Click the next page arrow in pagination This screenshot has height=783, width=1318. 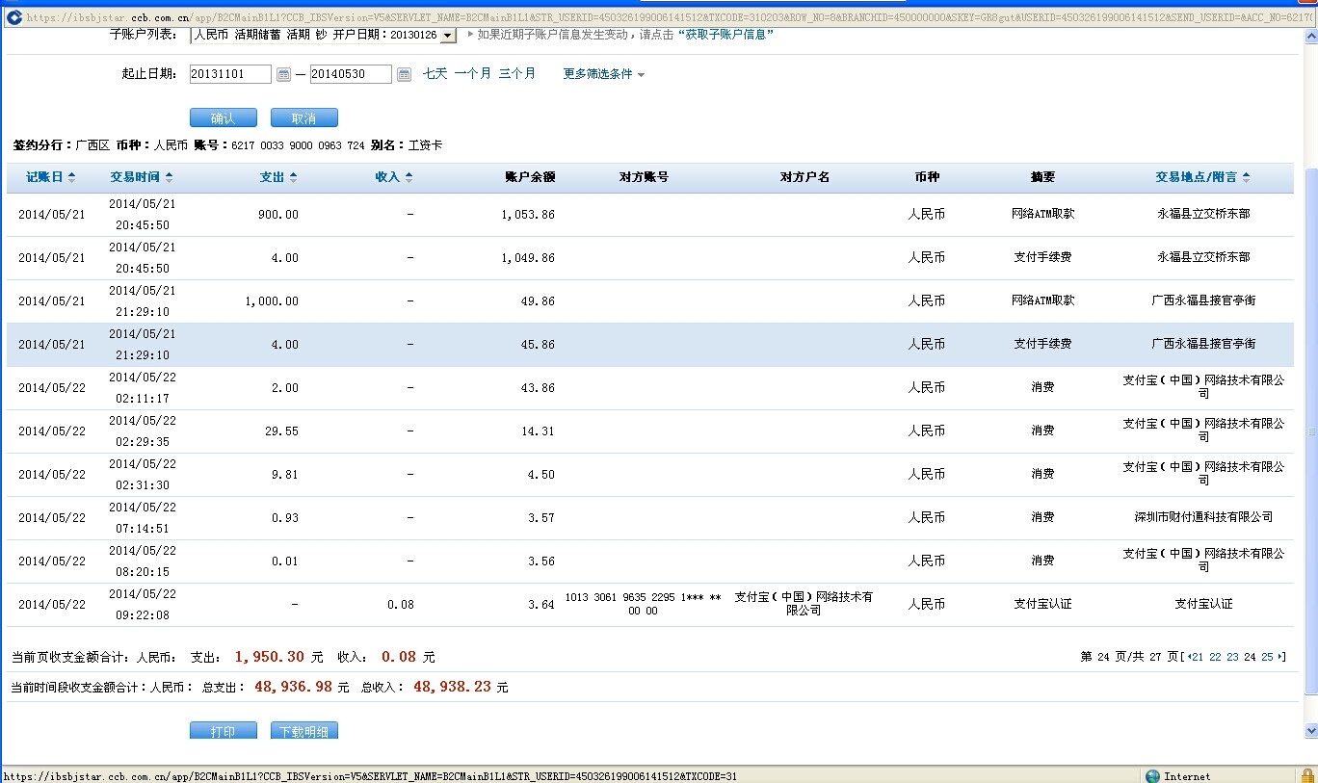[x=1280, y=657]
